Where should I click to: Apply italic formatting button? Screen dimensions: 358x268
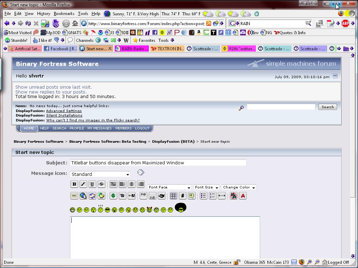pos(83,184)
